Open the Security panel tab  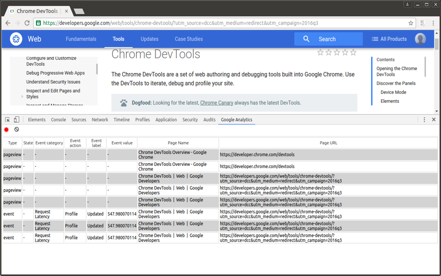190,120
